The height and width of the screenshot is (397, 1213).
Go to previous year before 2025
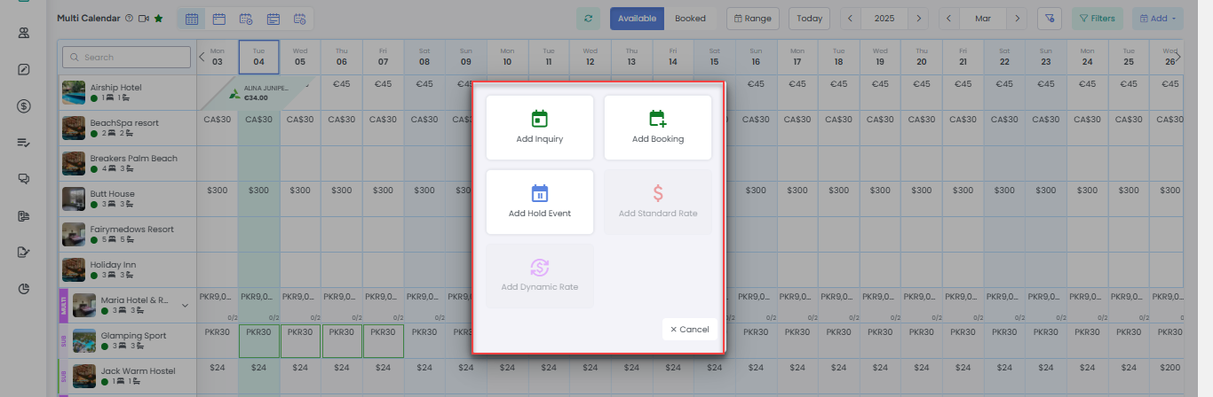(851, 18)
